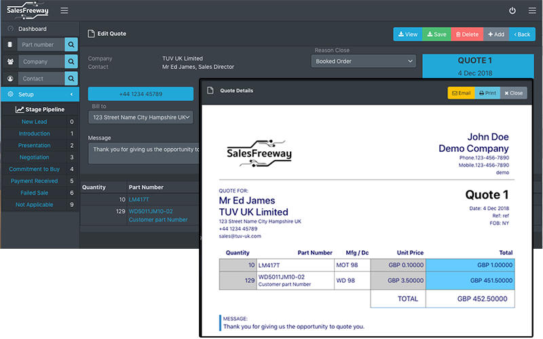Click the View quote button
Screen dimensions: 543x339
click(x=408, y=35)
